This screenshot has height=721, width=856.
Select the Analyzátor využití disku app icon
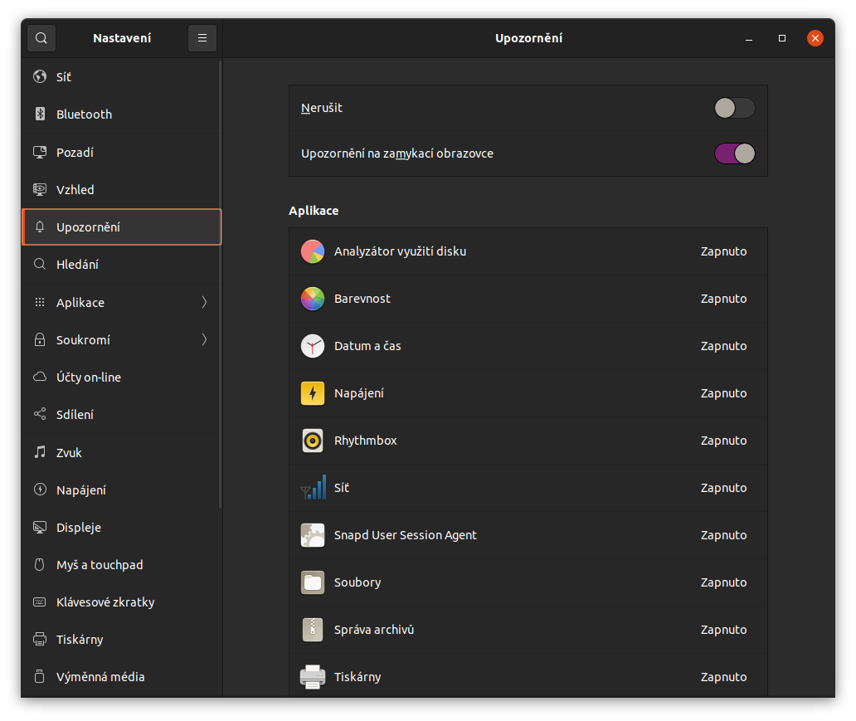313,251
